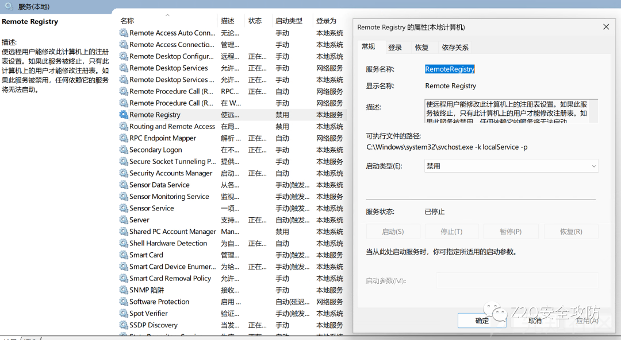The image size is (621, 340).
Task: Select Secondary Logon service name
Action: click(x=156, y=150)
